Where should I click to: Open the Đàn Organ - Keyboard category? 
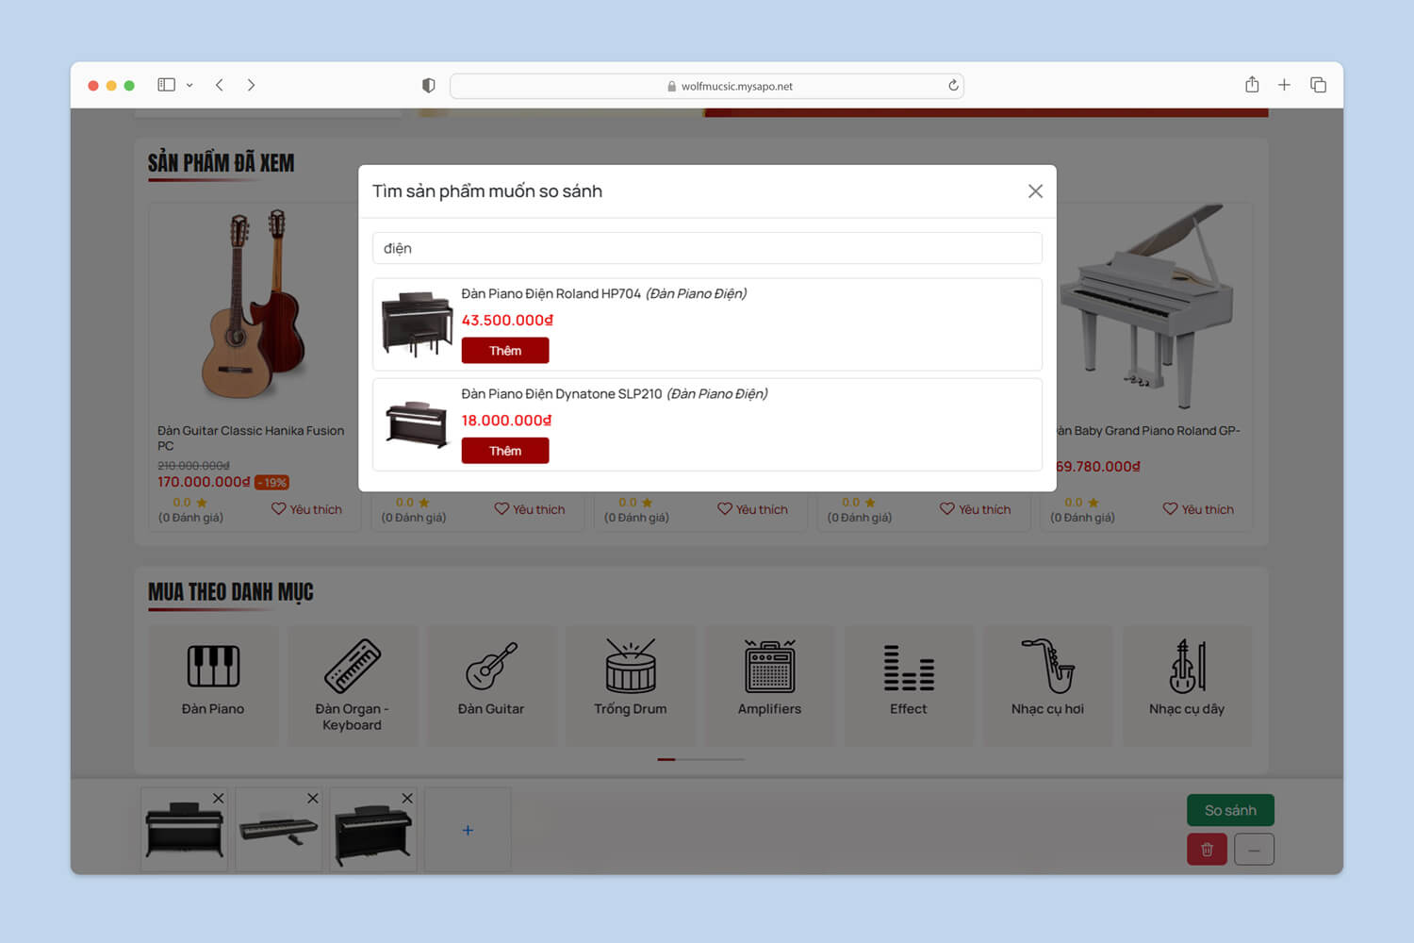click(352, 686)
